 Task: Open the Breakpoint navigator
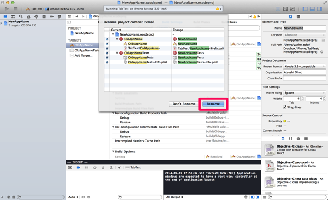click(52, 16)
